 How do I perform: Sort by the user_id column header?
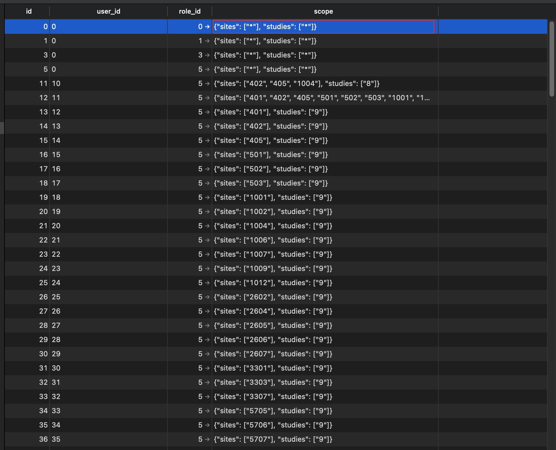(x=108, y=12)
